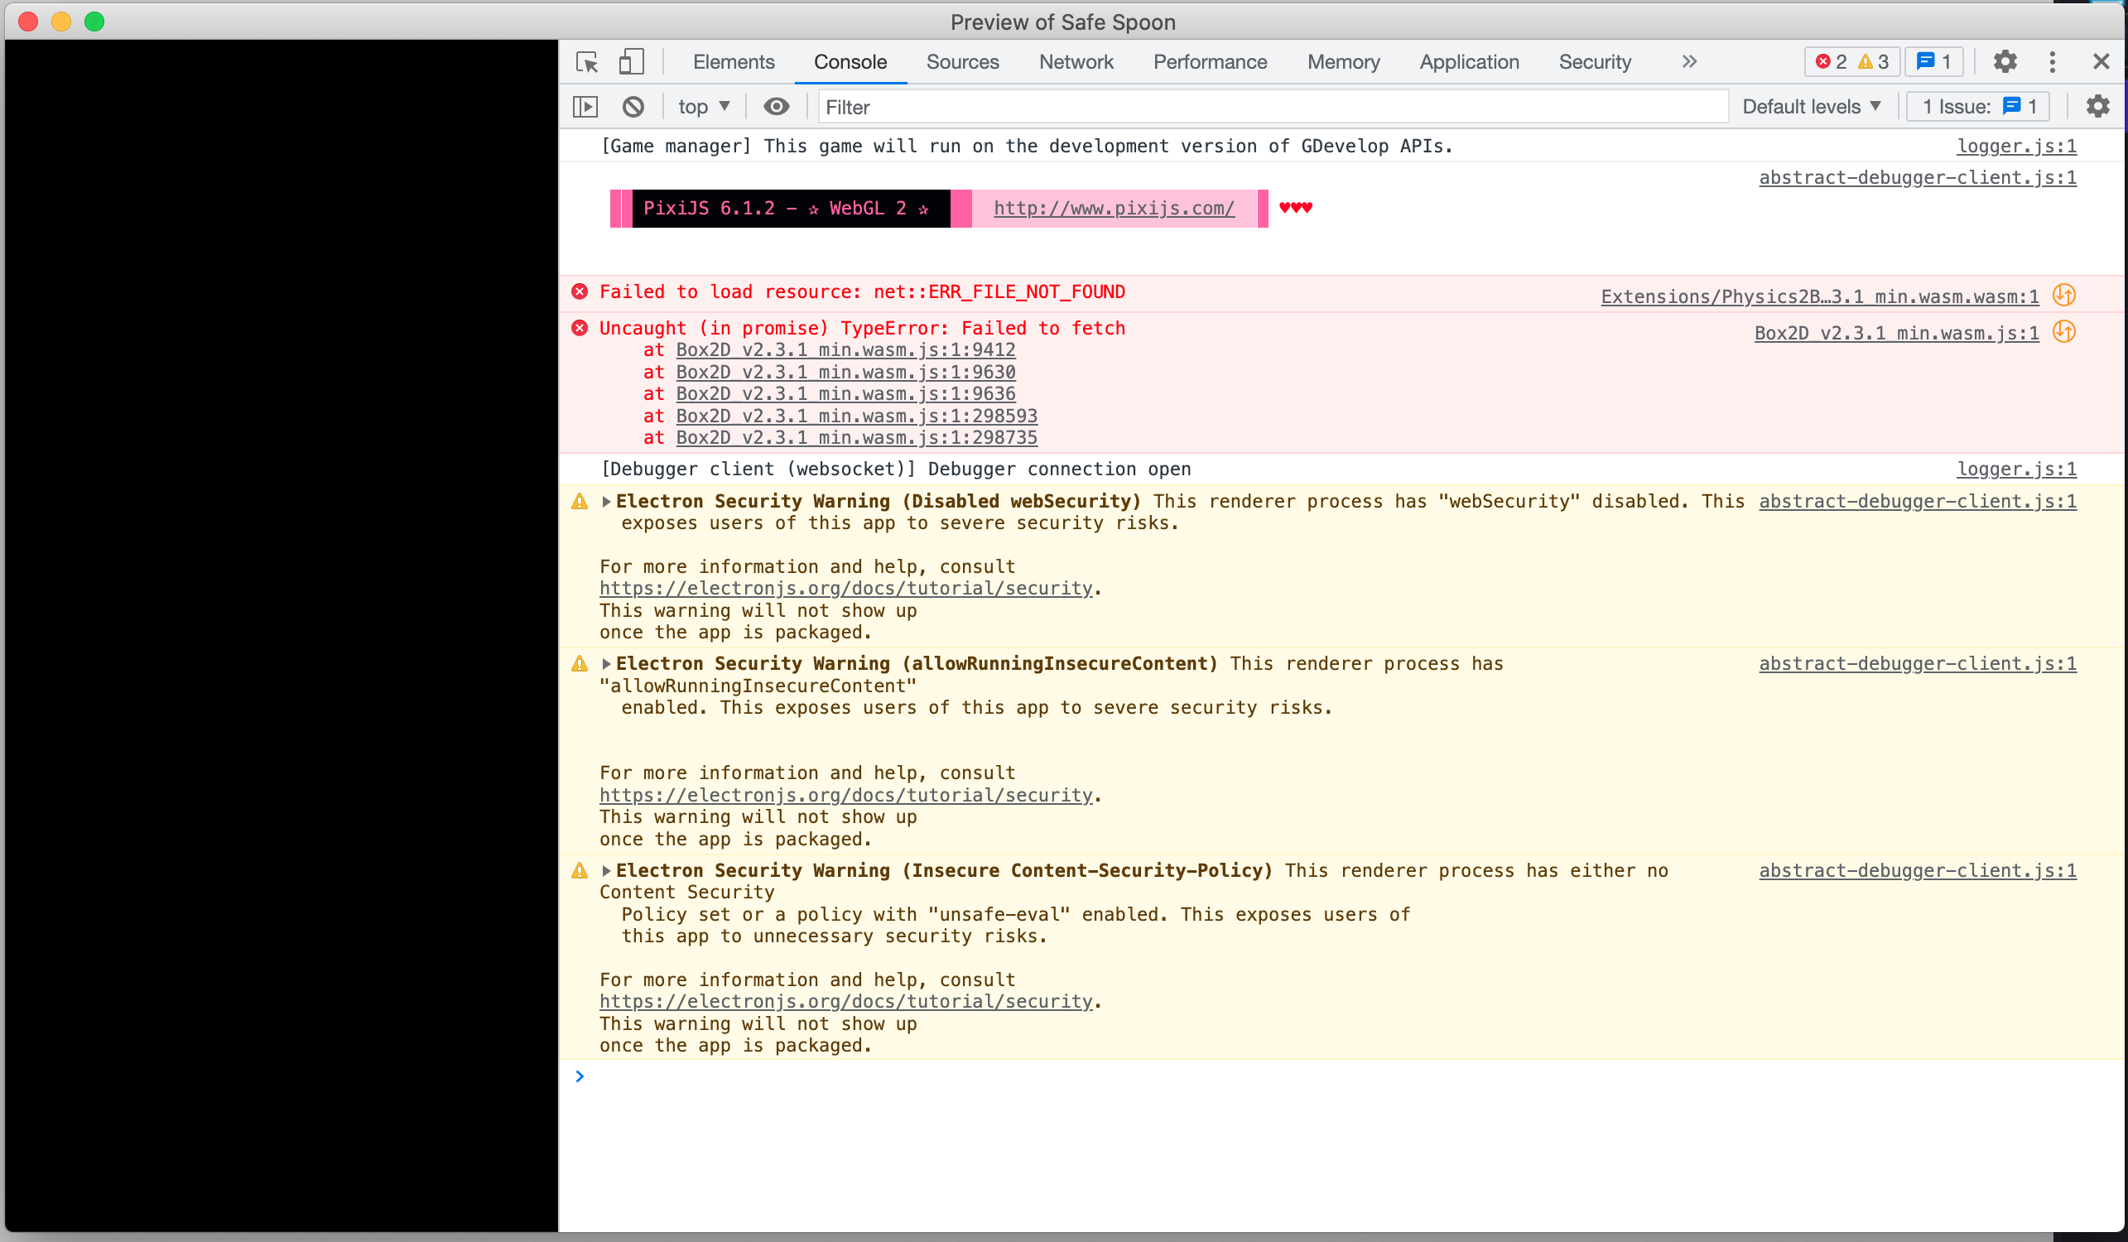This screenshot has height=1242, width=2128.
Task: Click the error count badge showing 2
Action: tap(1831, 61)
